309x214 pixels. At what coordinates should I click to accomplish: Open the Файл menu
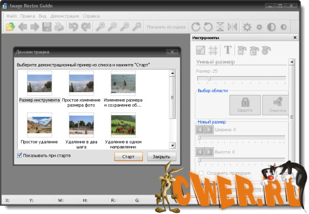tap(12, 16)
